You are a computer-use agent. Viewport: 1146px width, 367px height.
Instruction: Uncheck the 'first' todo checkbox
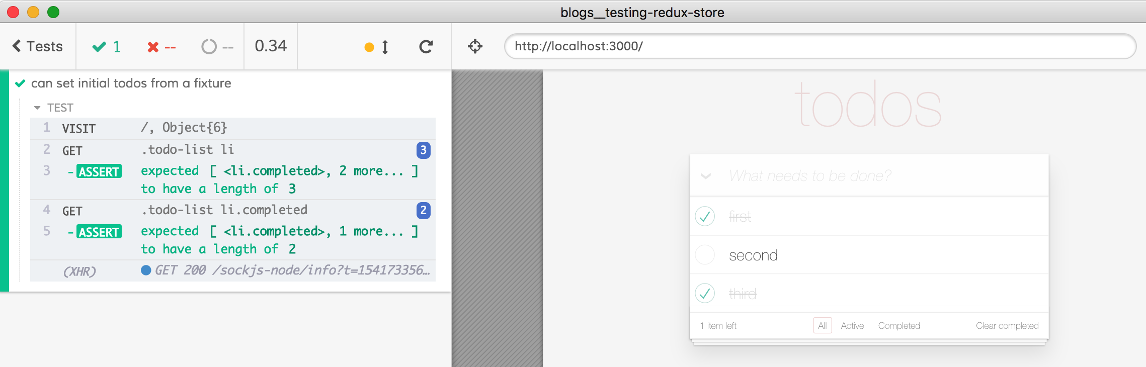point(705,216)
